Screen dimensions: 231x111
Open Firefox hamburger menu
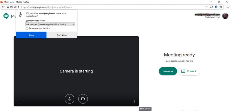[227, 7]
